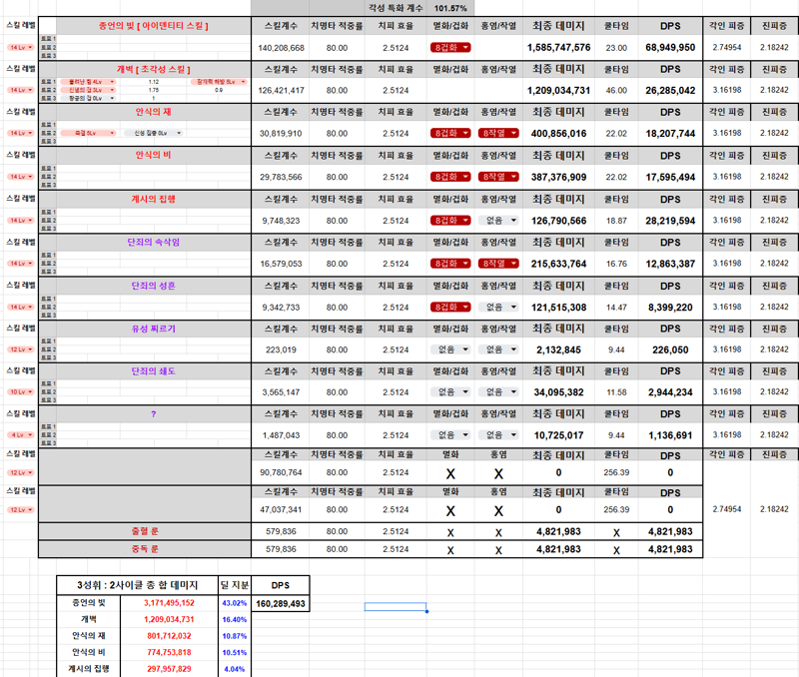Viewport: 799px width, 677px height.
Task: Open the 홍염/작열 없음 dropdown for 계시의 집행
Action: click(x=498, y=221)
